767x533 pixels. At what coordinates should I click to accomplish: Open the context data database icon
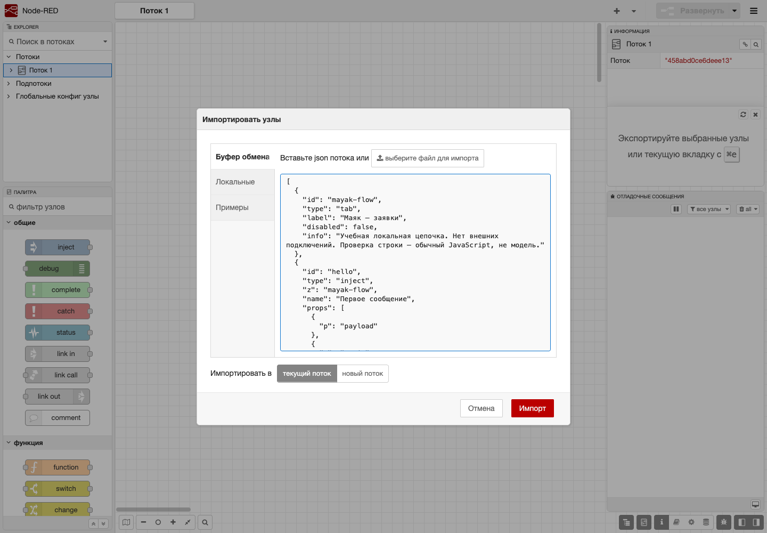point(706,522)
